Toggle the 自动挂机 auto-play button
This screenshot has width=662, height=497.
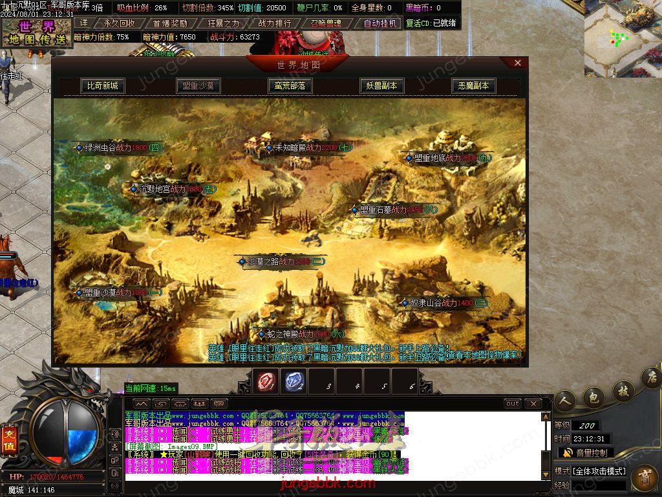click(x=380, y=23)
